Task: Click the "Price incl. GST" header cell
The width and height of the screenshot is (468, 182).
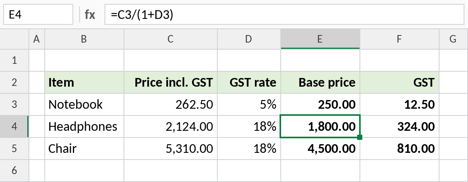Action: coord(170,83)
